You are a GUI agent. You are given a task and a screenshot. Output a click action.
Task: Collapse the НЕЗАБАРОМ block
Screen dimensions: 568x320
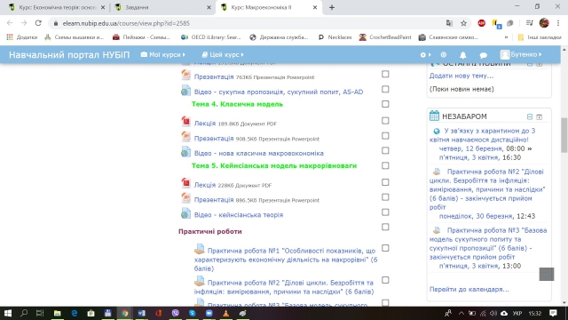coord(530,116)
